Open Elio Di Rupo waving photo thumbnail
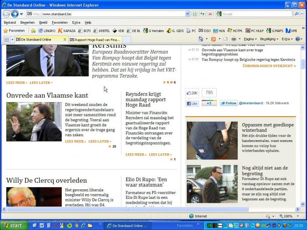 pos(34,122)
